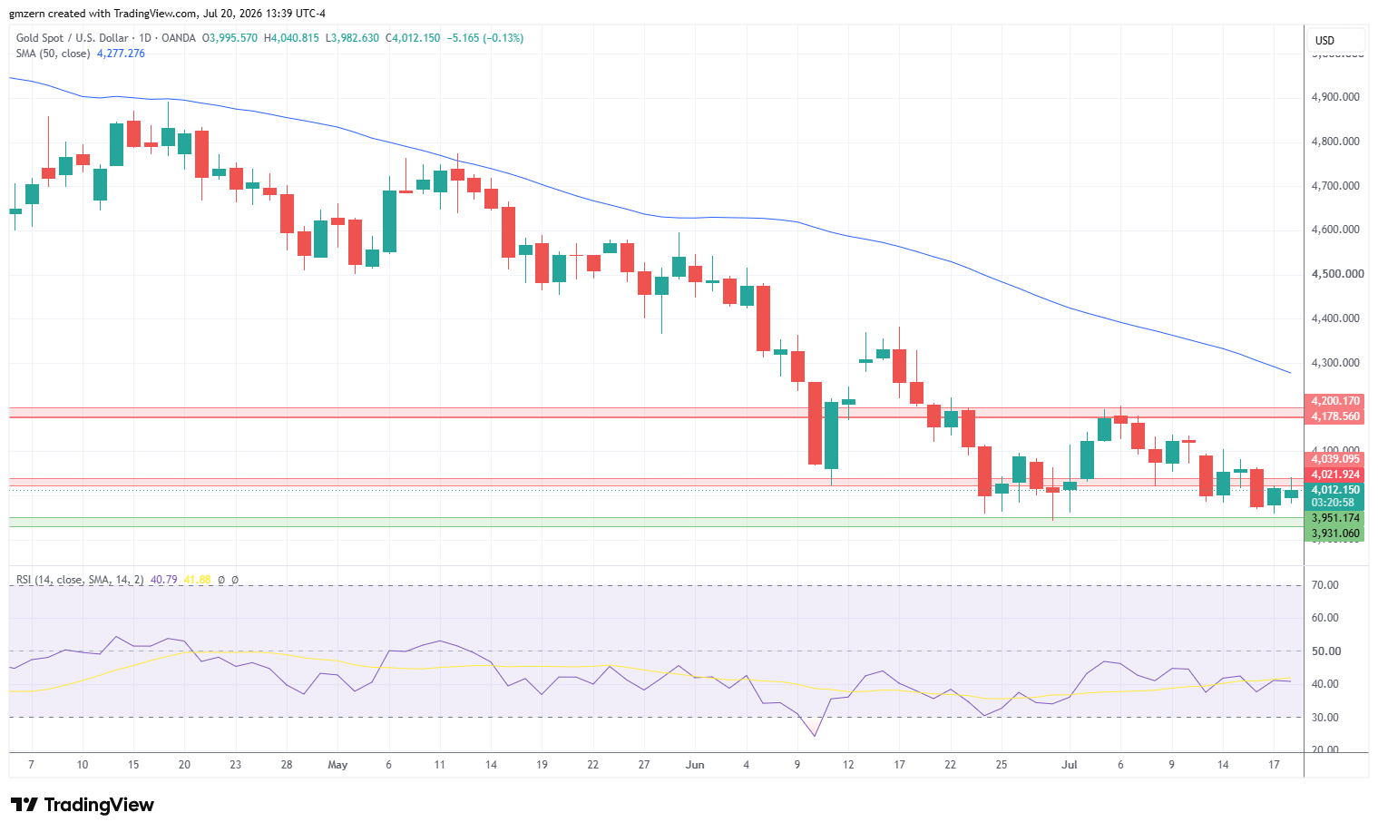Select the SMA (50, close) indicator label
This screenshot has width=1378, height=832.
click(53, 54)
